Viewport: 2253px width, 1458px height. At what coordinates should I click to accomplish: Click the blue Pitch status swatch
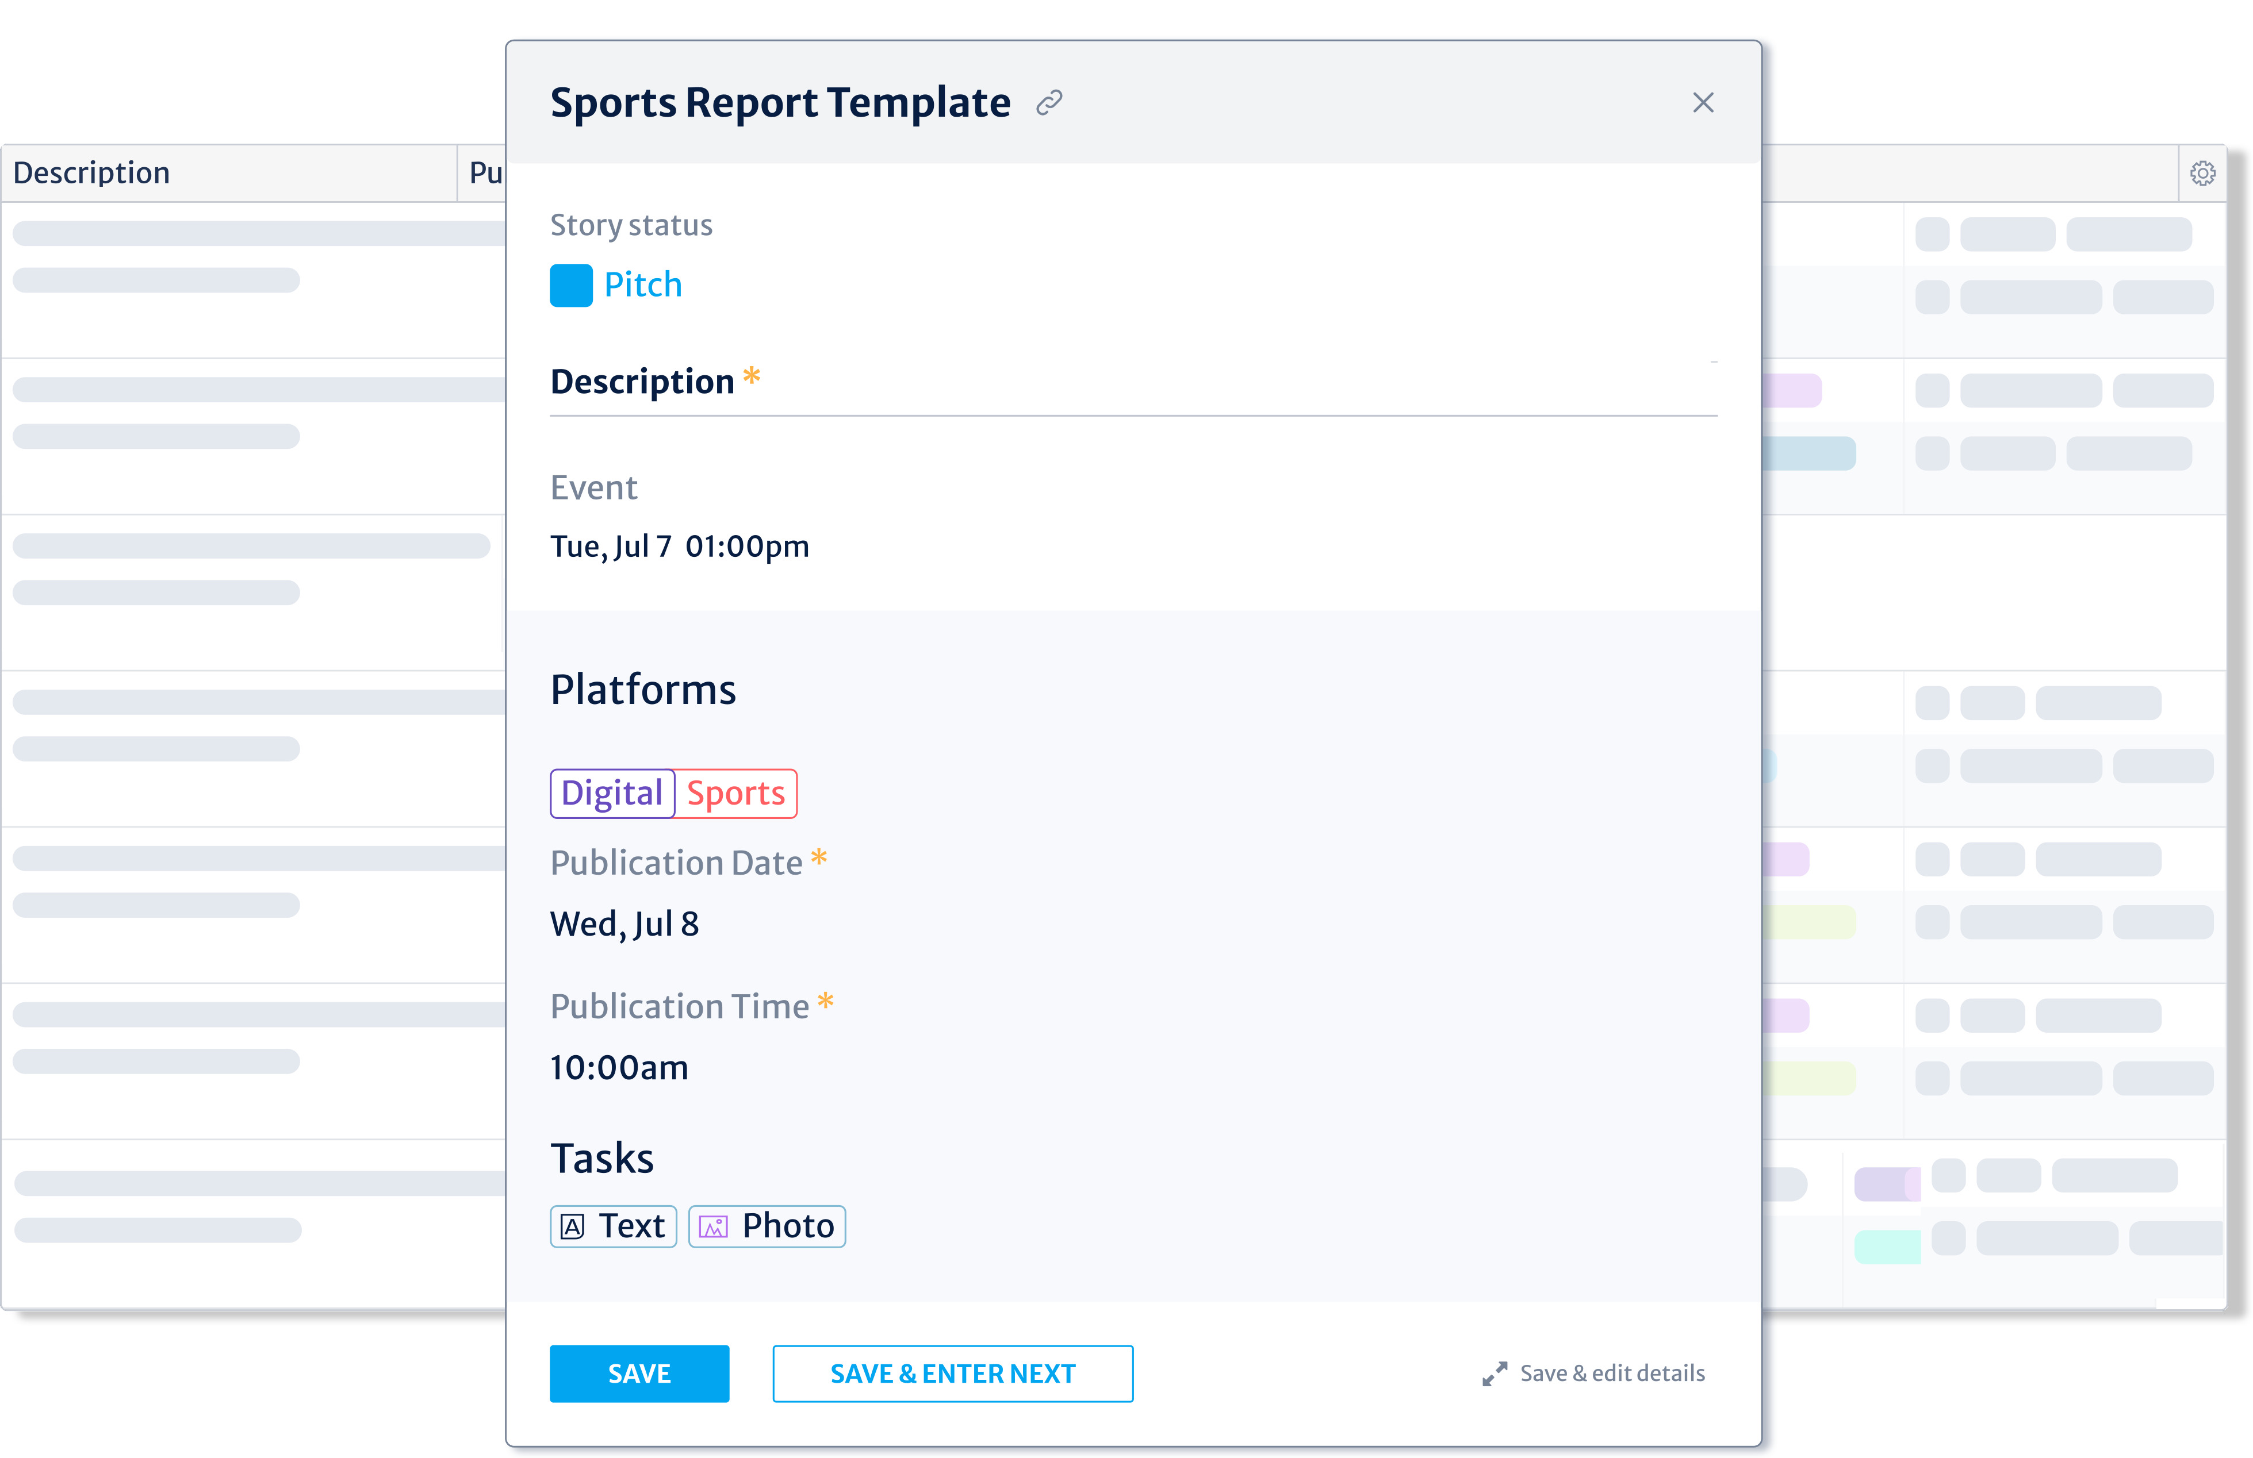571,285
